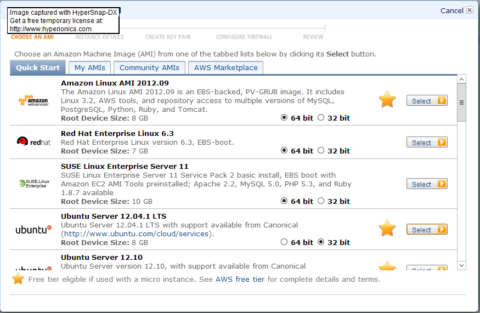Click the Review wizard step
Screen dimensions: 480x313
(313, 37)
